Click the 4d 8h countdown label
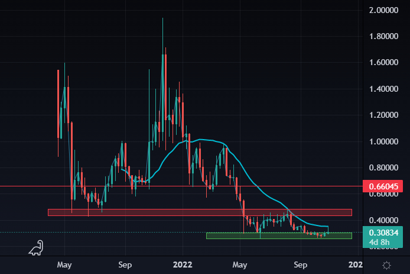Image resolution: width=410 pixels, height=274 pixels. click(379, 242)
